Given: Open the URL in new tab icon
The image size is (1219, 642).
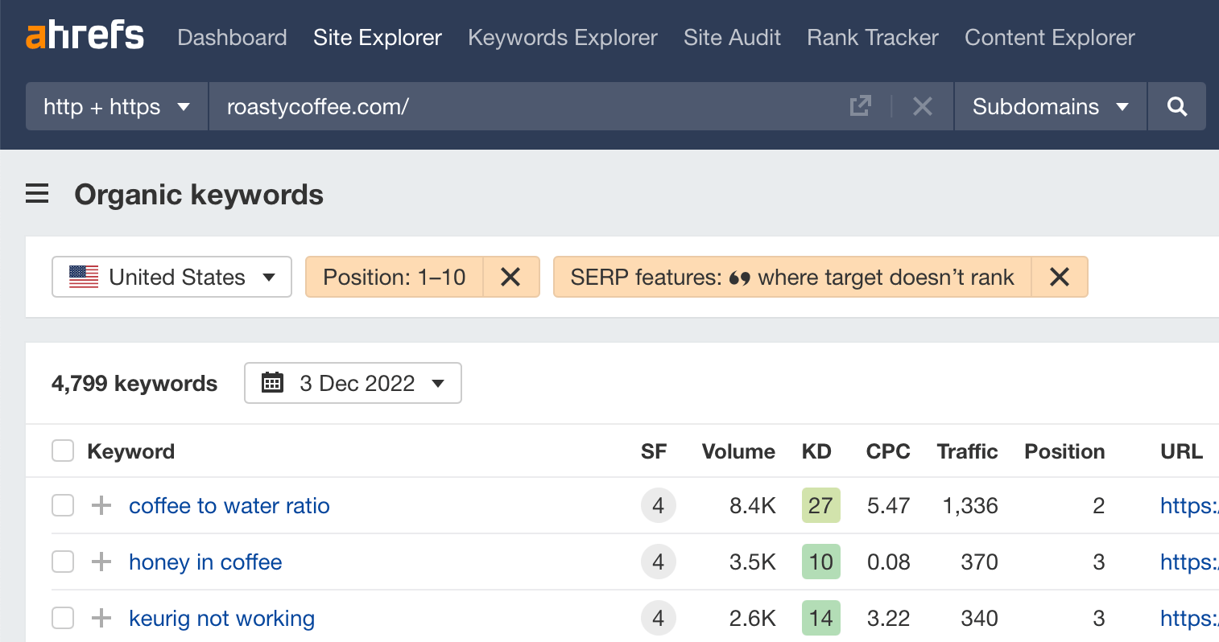Looking at the screenshot, I should click(860, 106).
